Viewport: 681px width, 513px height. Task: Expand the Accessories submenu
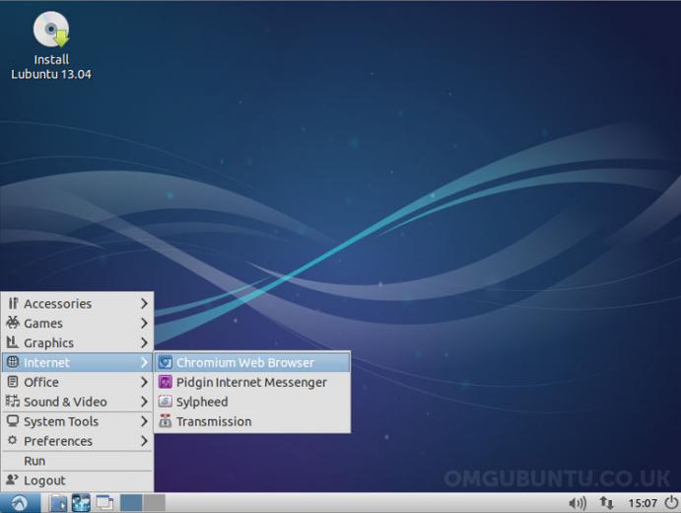coord(77,304)
